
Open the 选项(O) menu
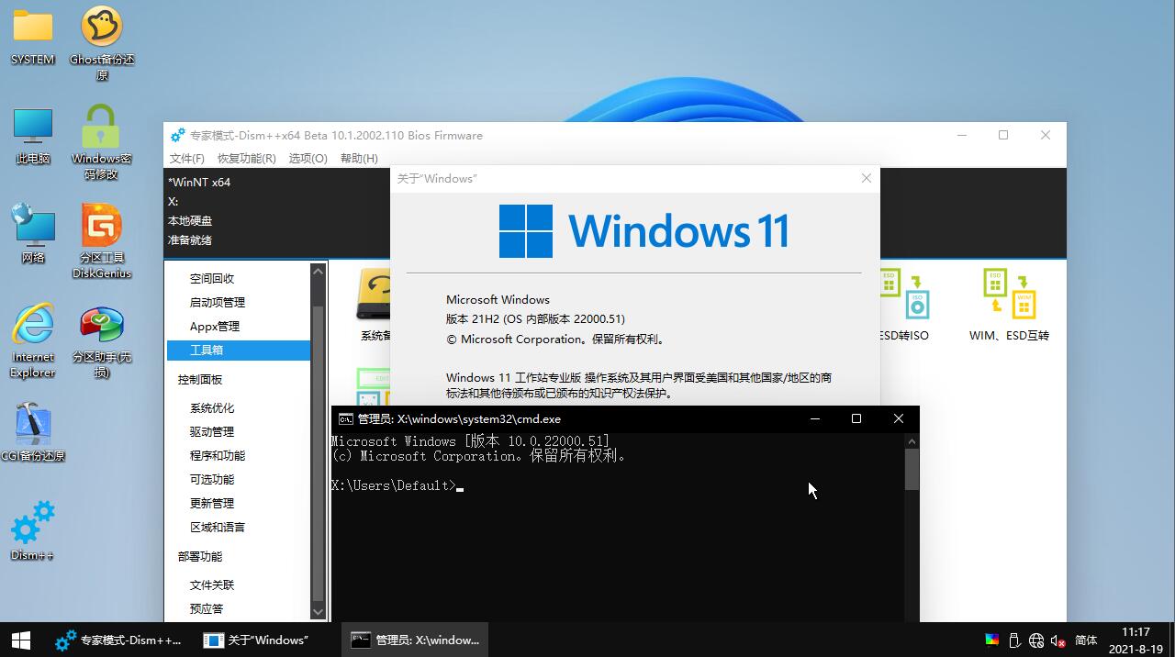coord(308,158)
